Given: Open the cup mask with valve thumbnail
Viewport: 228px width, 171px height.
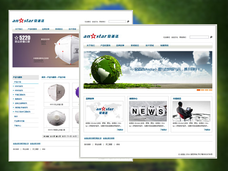Looking at the screenshot, I should [x=57, y=118].
